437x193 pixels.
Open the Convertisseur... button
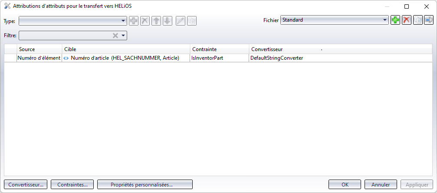tap(26, 185)
